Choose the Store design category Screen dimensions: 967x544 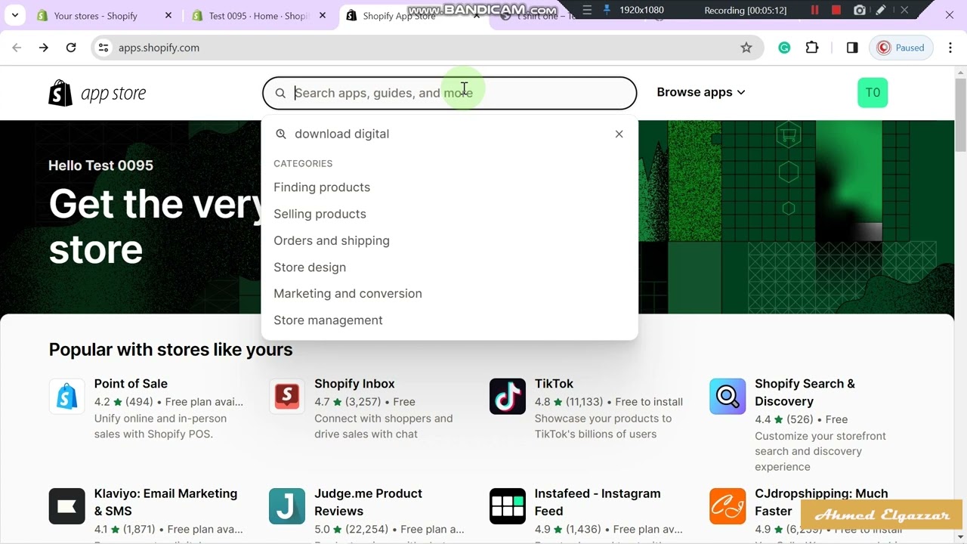tap(310, 267)
